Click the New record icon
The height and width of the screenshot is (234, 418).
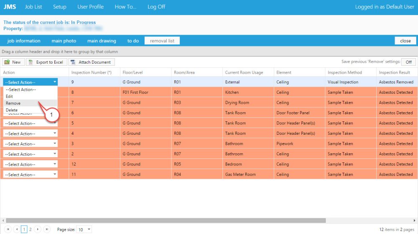point(7,62)
